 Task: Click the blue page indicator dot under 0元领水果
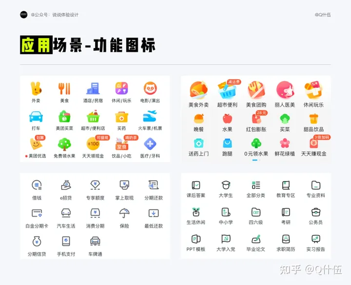pos(255,160)
